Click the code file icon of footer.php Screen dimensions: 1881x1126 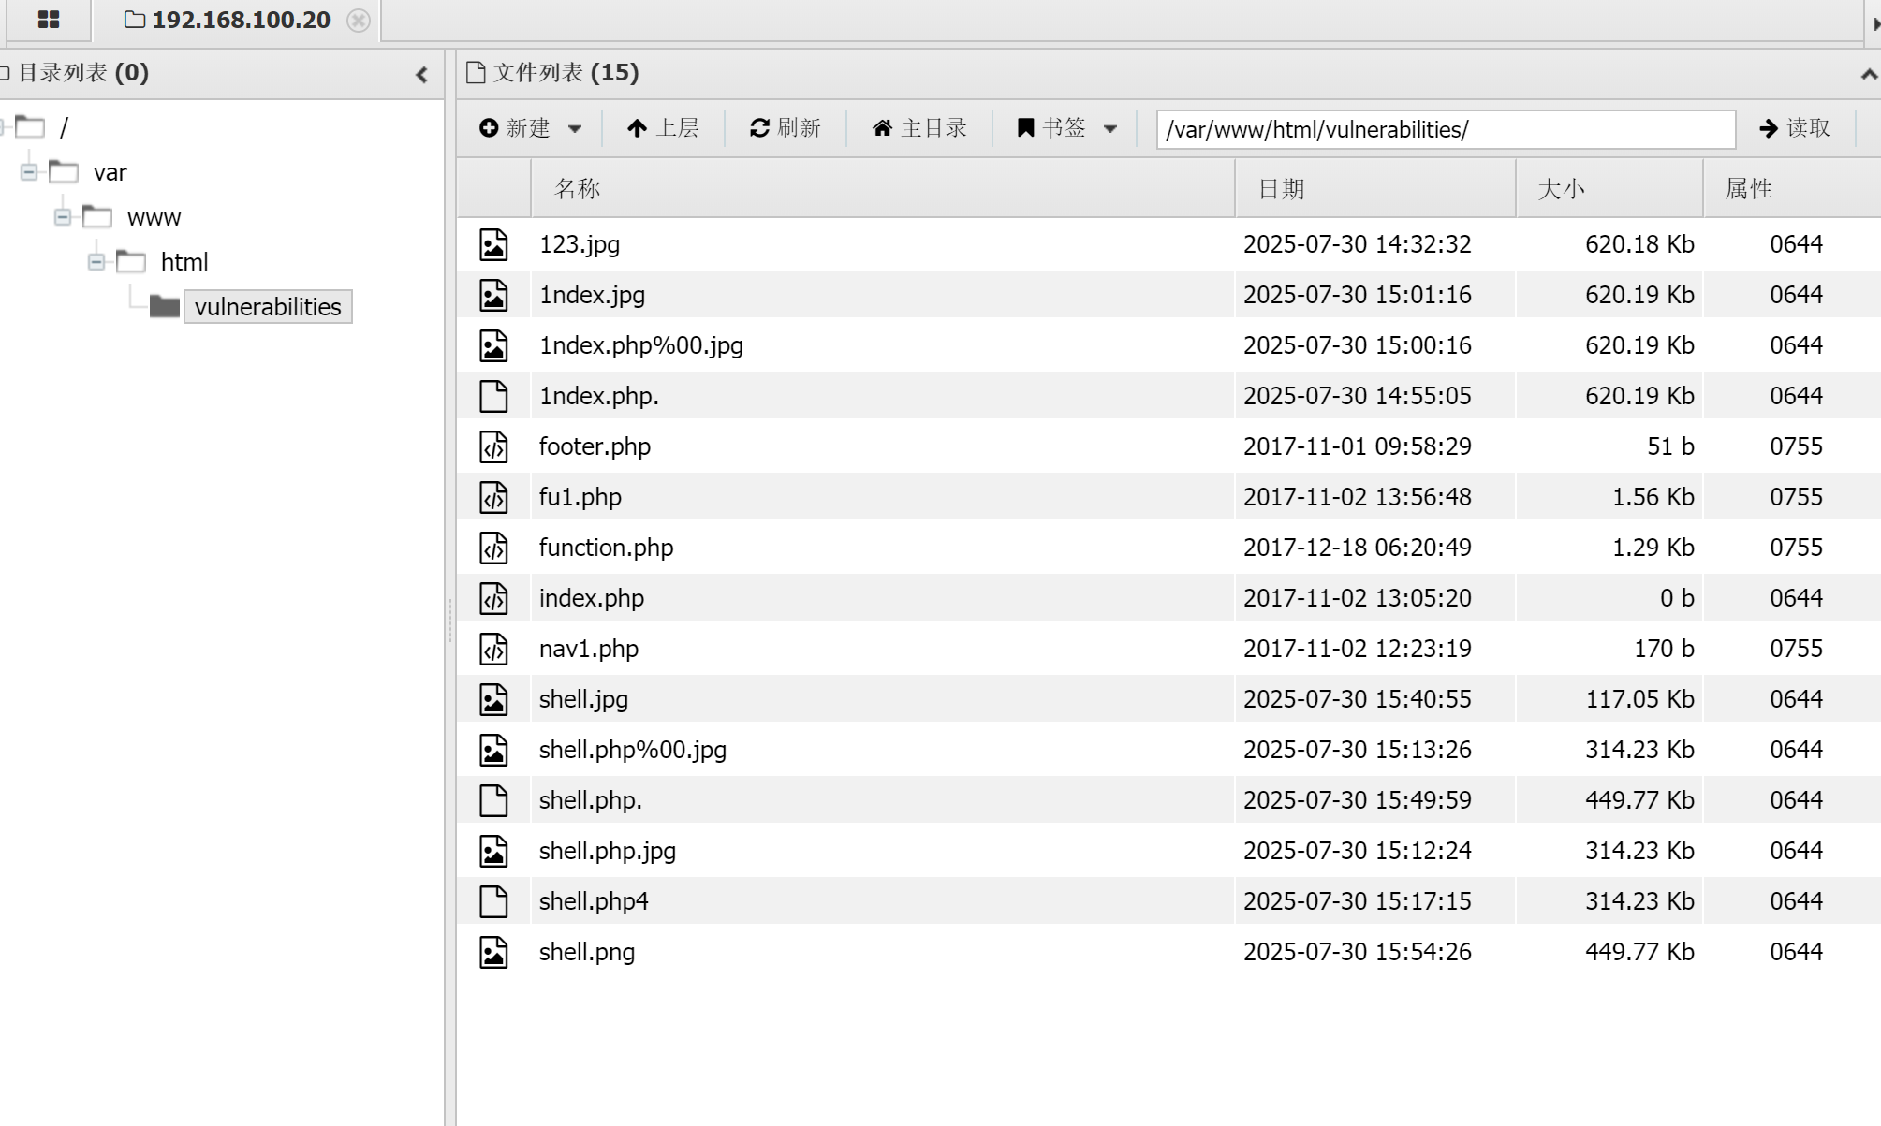(x=493, y=446)
